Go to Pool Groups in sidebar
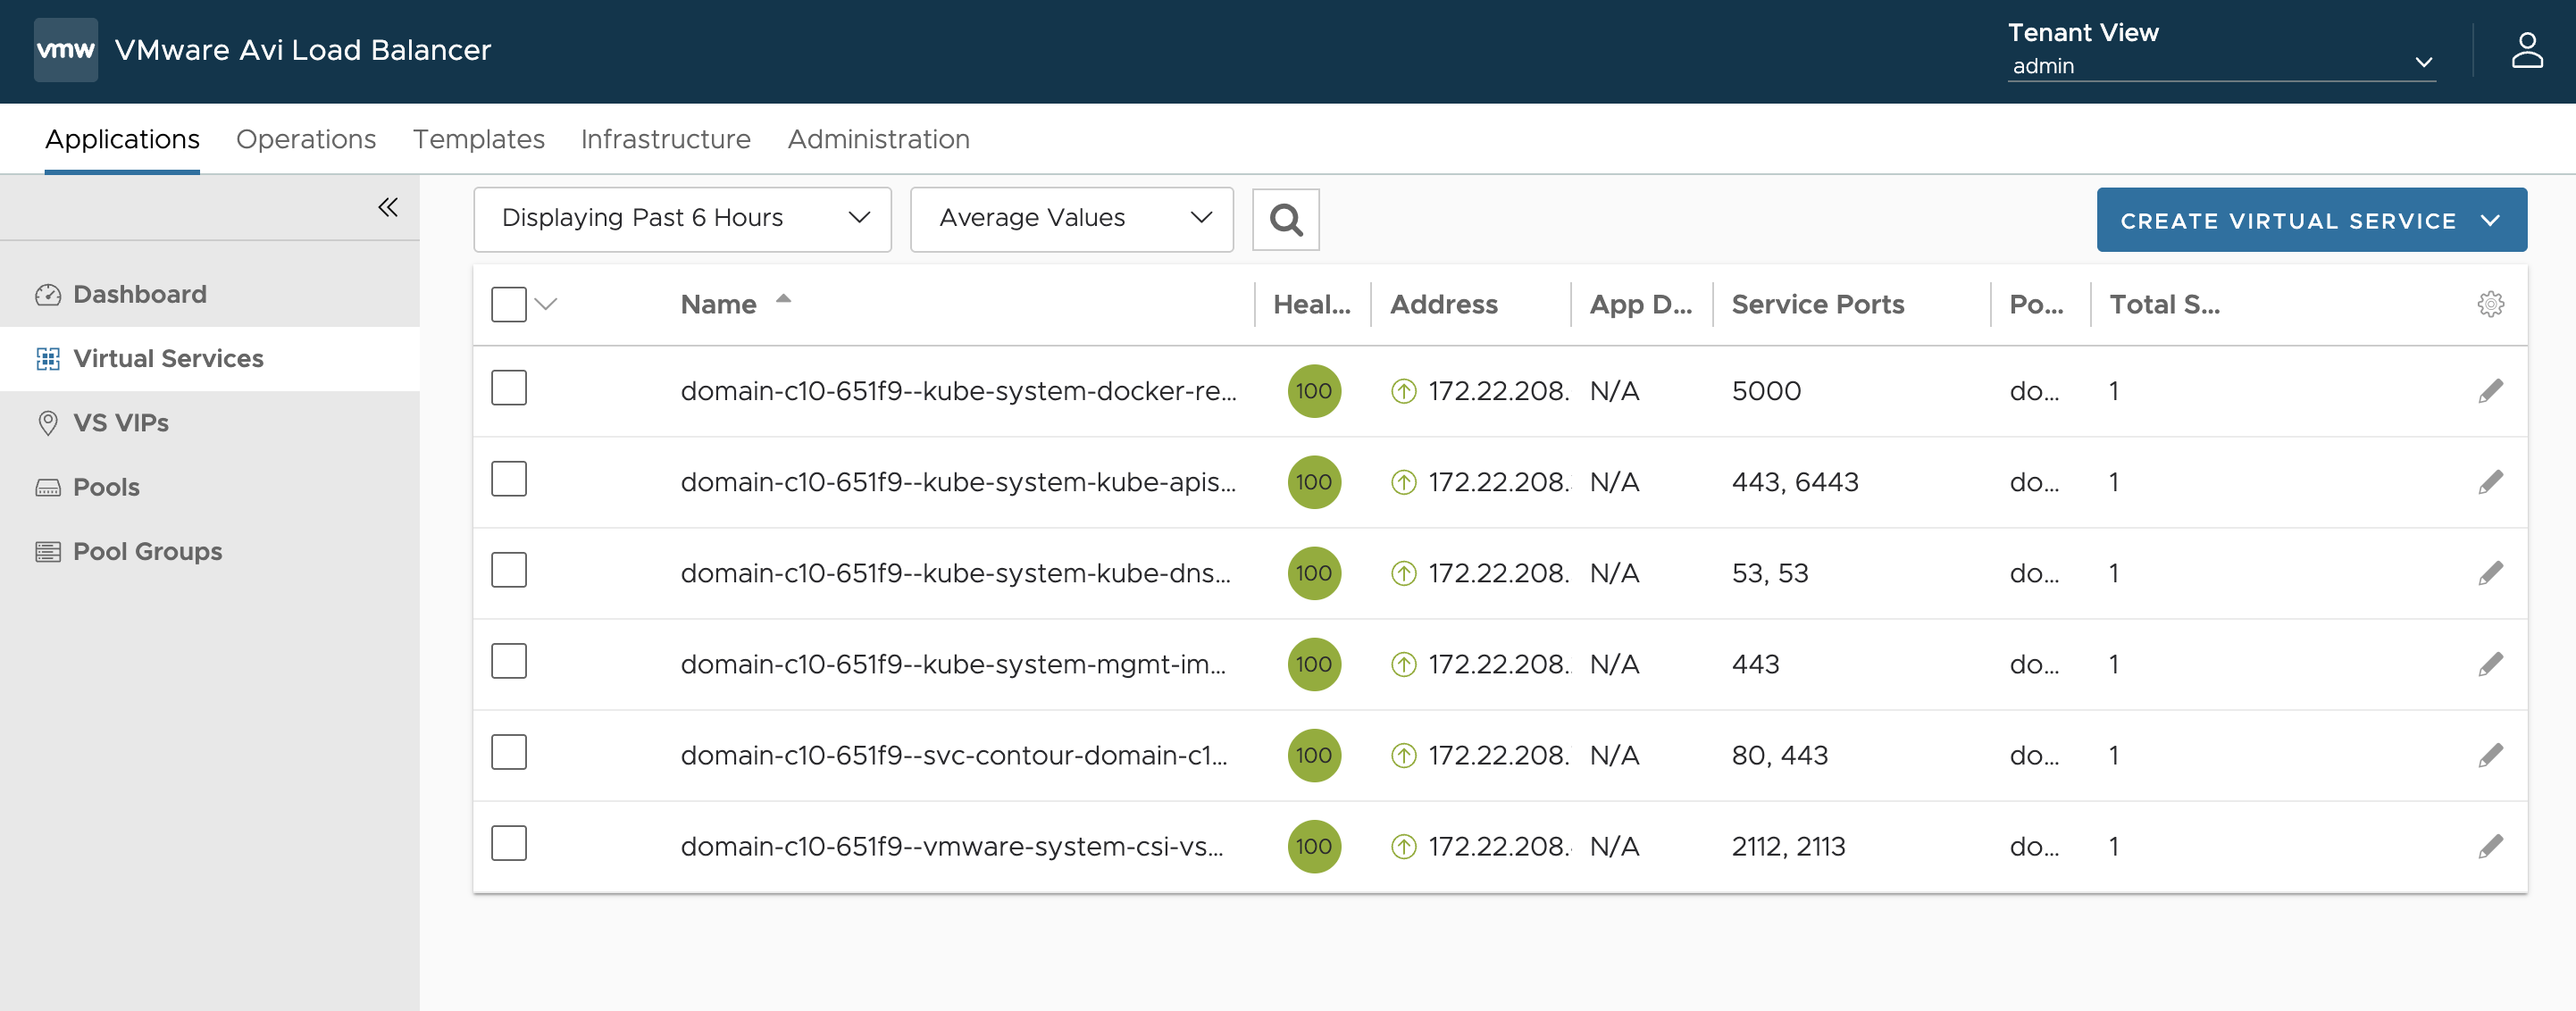Screen dimensions: 2576x1011 click(147, 551)
